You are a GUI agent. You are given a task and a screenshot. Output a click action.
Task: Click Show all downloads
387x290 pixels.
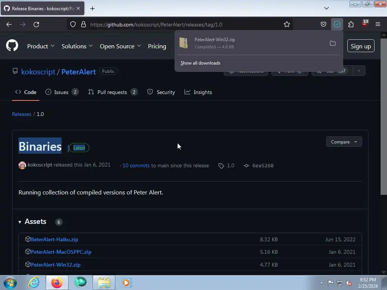(200, 63)
